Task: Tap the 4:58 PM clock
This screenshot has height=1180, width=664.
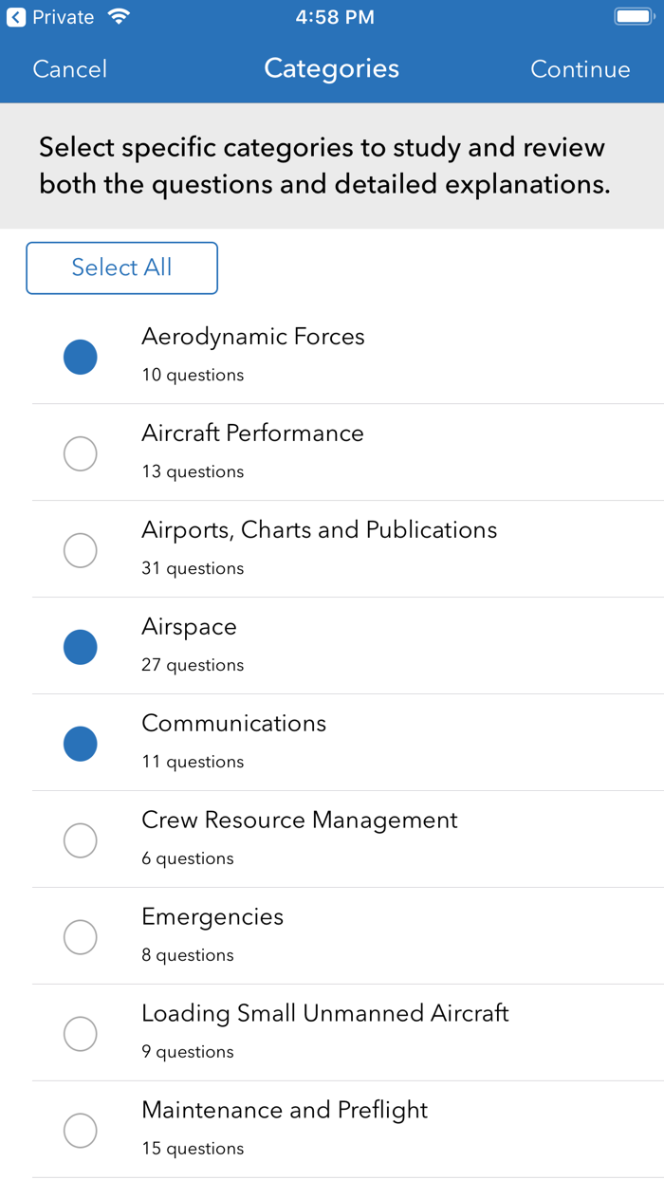Action: click(x=335, y=17)
